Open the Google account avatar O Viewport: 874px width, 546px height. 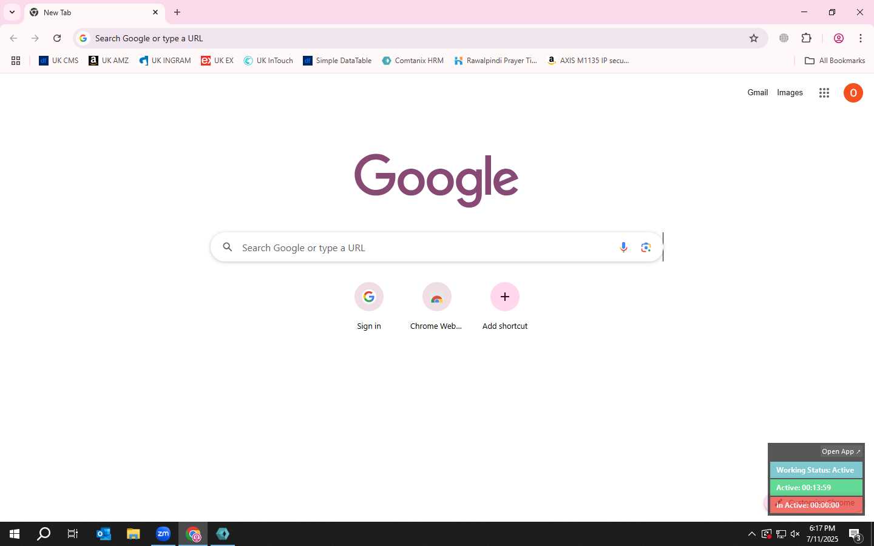point(853,93)
